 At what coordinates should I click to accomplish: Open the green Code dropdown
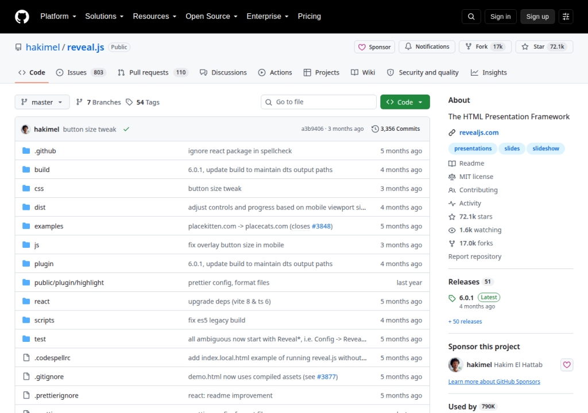(x=405, y=102)
